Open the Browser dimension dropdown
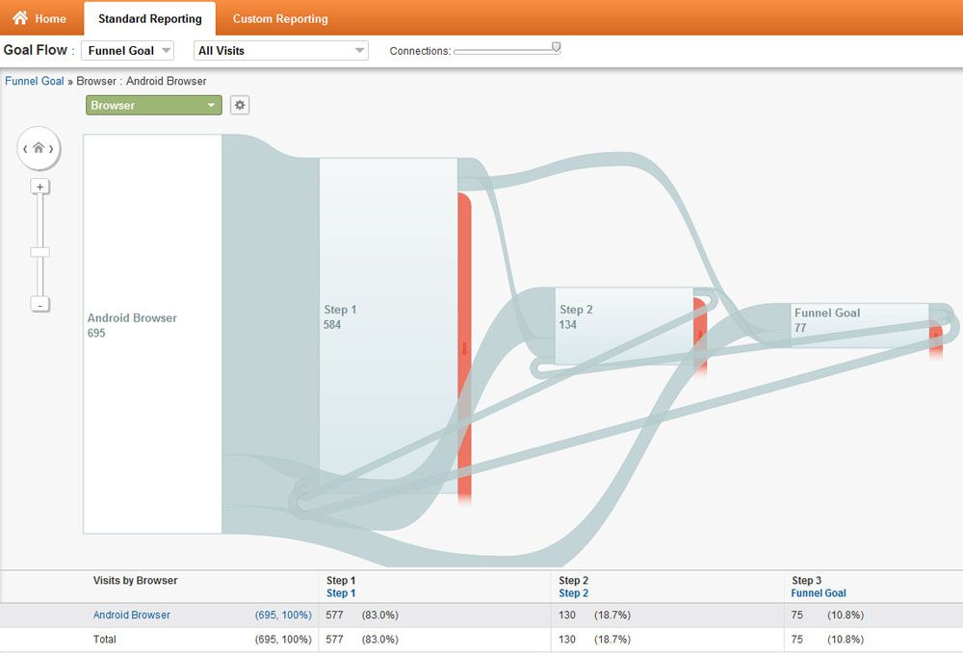963x653 pixels. coord(152,105)
